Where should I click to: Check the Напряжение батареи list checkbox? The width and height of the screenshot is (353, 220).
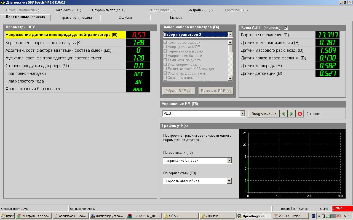point(165,56)
